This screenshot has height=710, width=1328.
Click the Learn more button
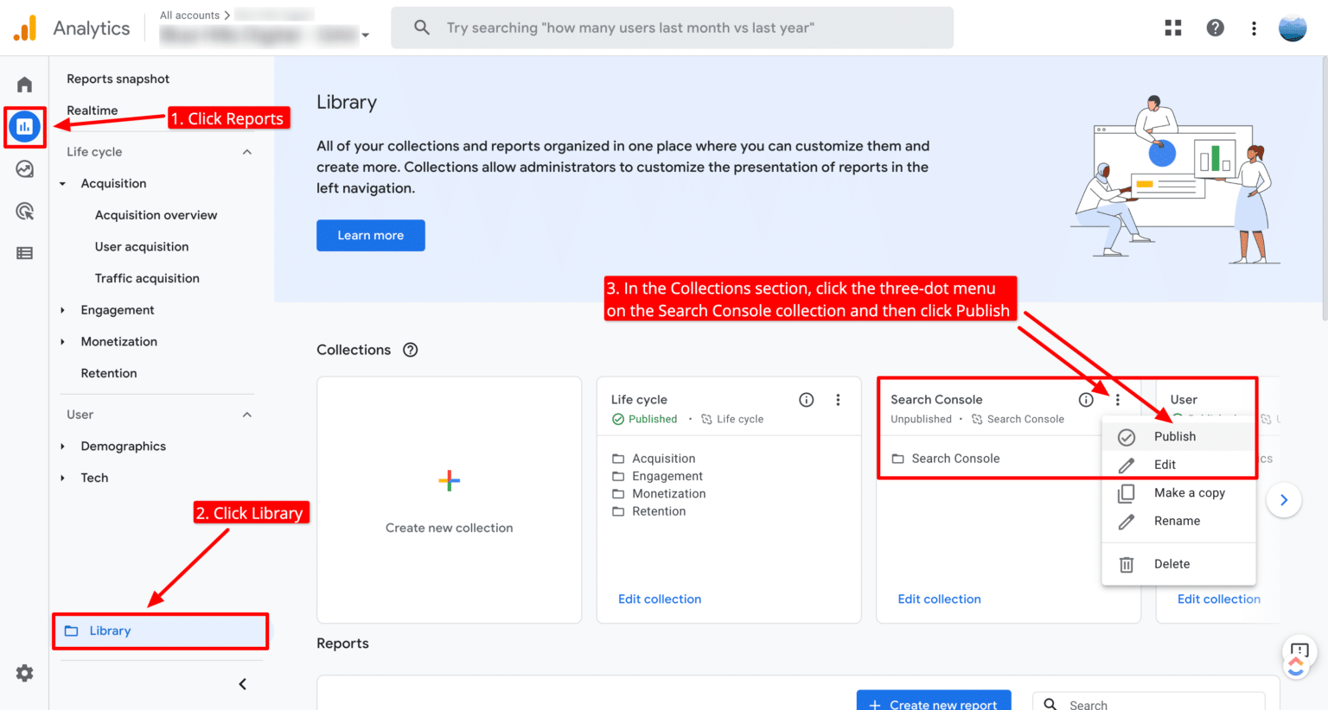(371, 235)
